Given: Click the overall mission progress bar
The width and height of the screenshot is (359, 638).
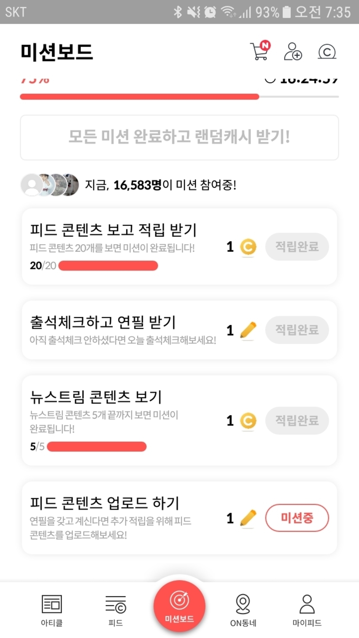Looking at the screenshot, I should [179, 97].
